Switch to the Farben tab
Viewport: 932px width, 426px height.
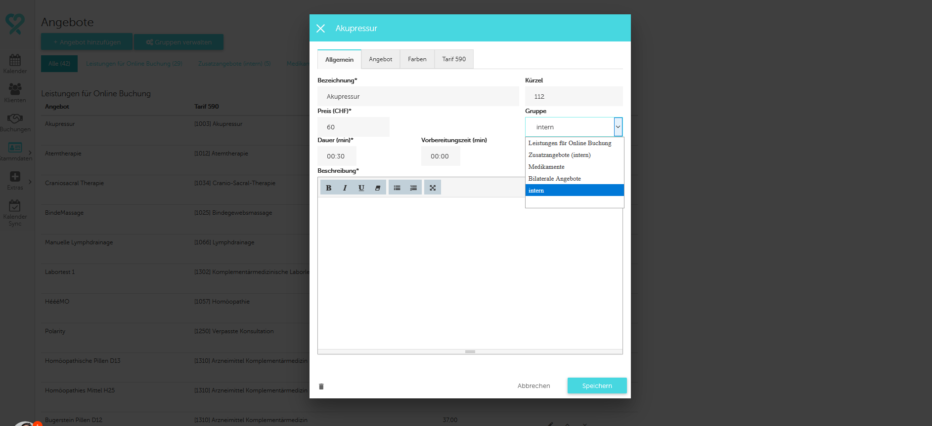coord(417,59)
